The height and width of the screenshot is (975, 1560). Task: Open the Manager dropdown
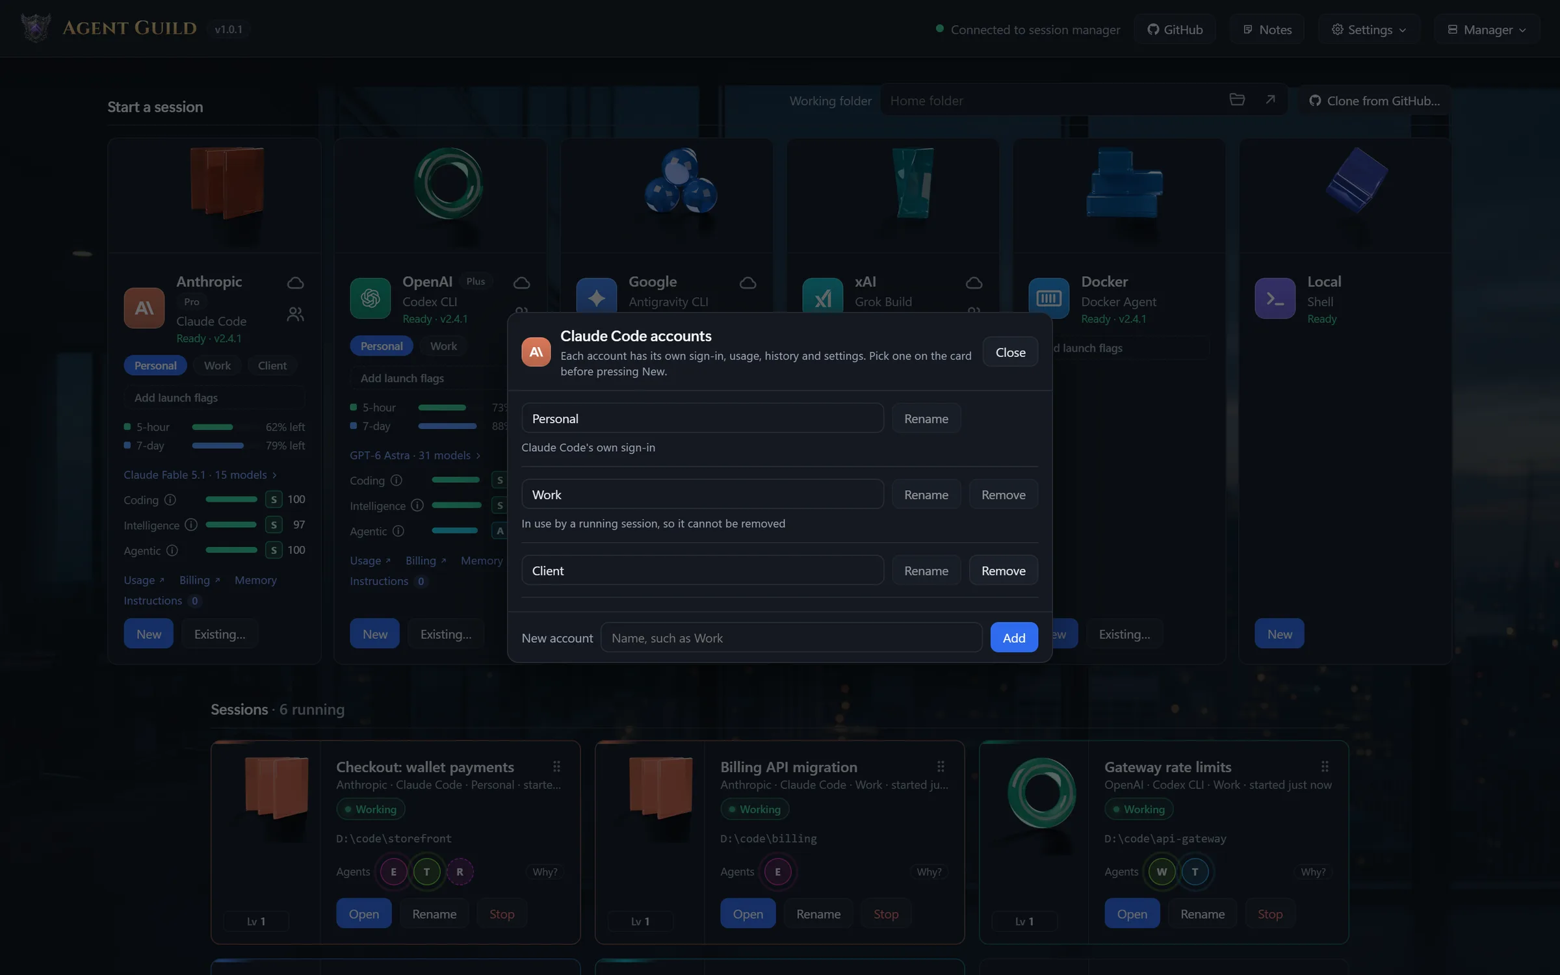pos(1487,29)
